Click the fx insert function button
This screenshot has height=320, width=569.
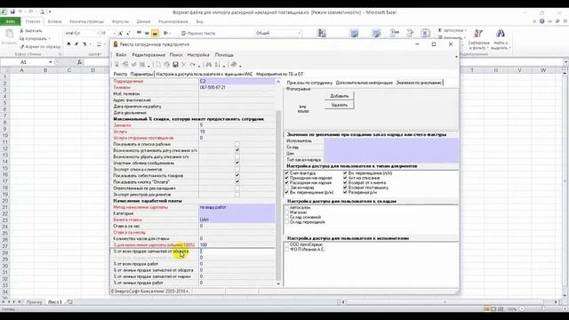click(x=79, y=62)
